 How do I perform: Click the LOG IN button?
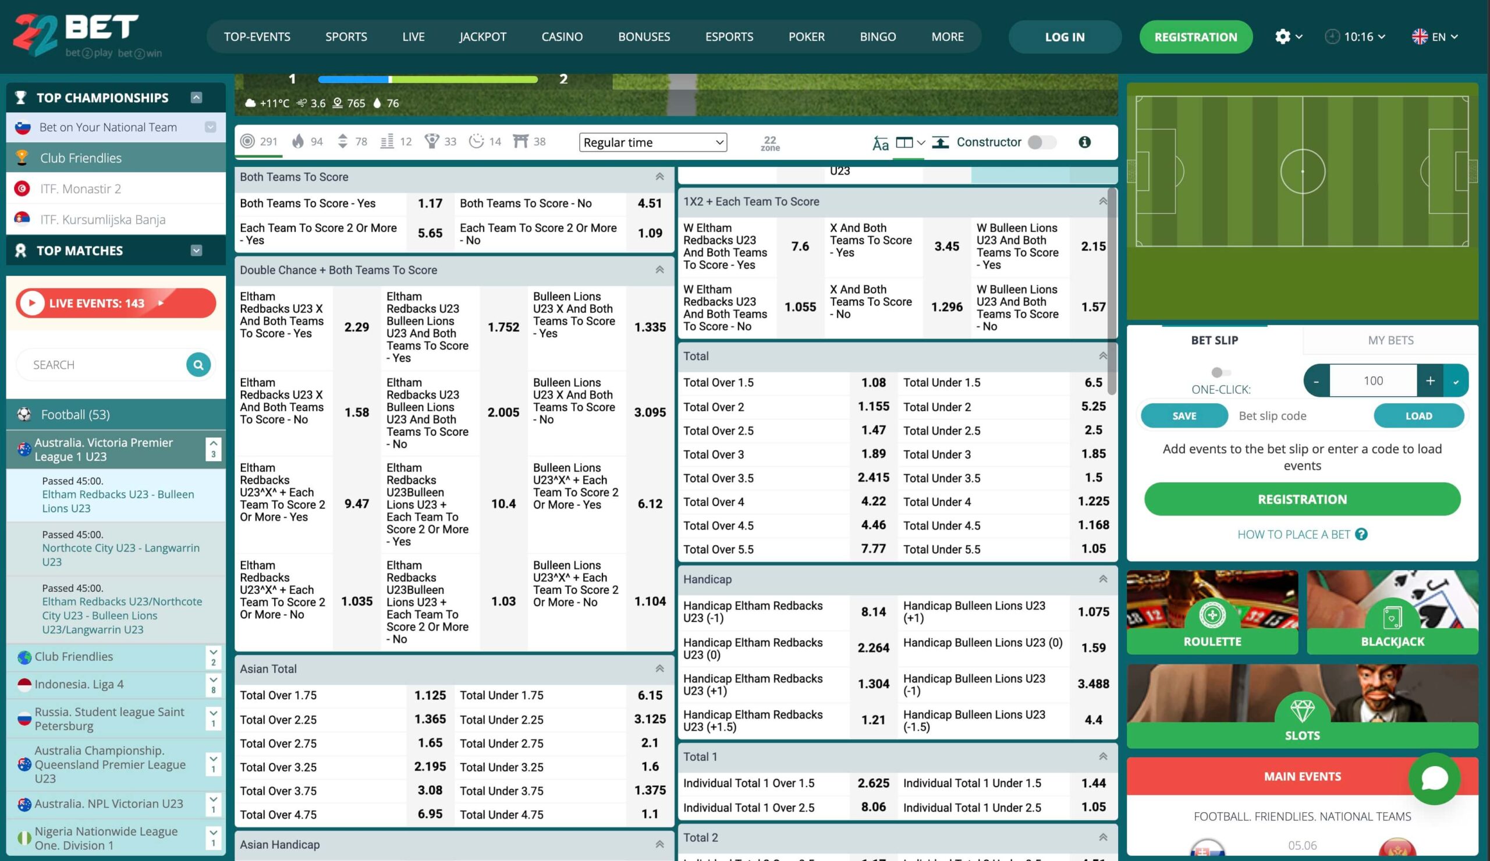[x=1065, y=37]
